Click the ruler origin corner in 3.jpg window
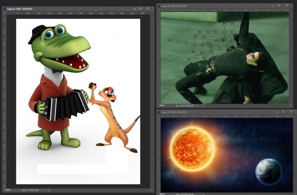The image size is (297, 195). pos(159,116)
